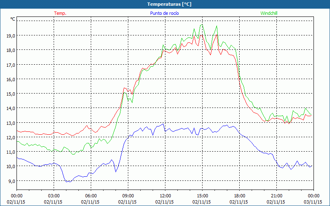Click the 9,0 y-axis value
330x206 pixels.
[x=12, y=181]
